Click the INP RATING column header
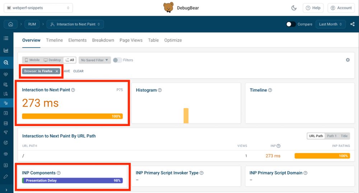Screen dimensions: 359x193 pos(341,146)
